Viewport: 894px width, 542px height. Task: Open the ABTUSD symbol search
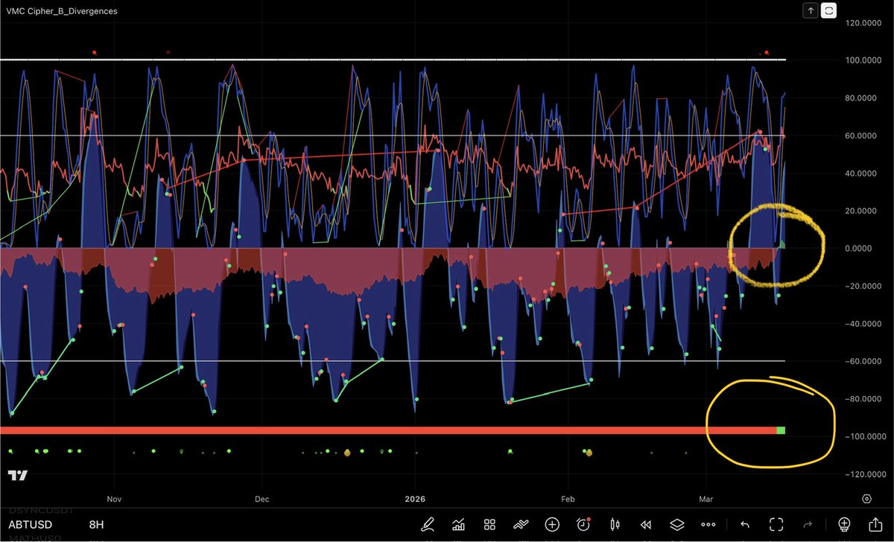(29, 525)
